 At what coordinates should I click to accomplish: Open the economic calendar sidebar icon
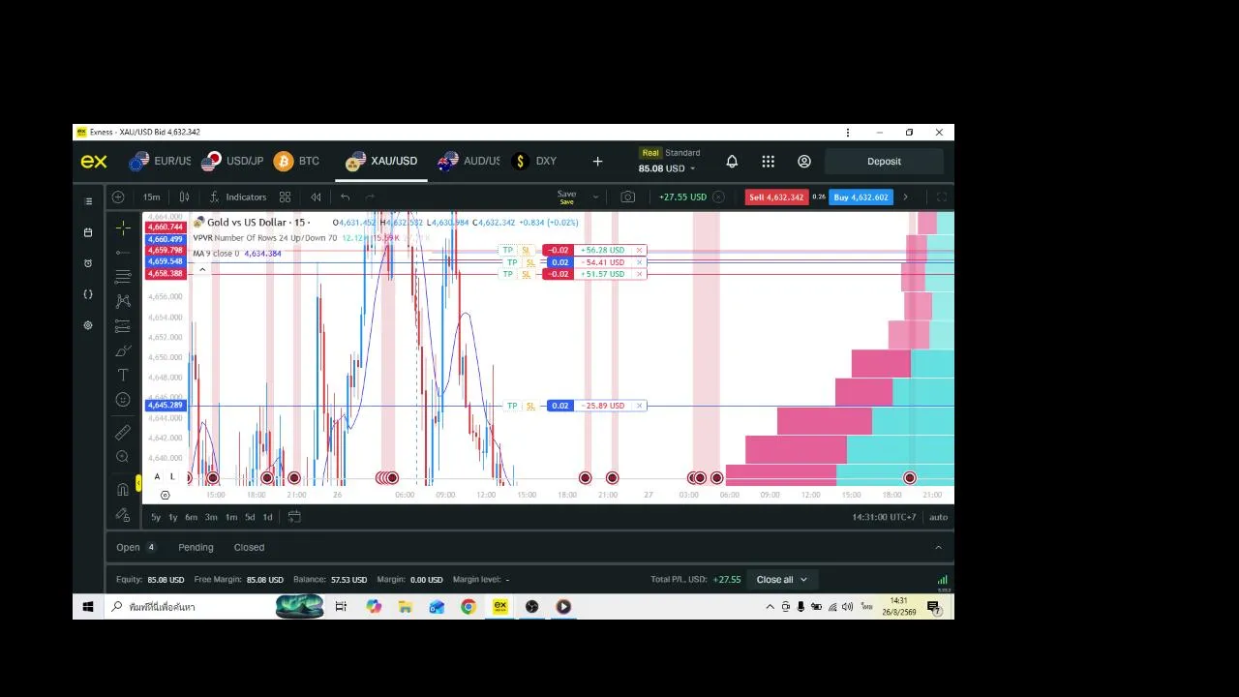(88, 232)
